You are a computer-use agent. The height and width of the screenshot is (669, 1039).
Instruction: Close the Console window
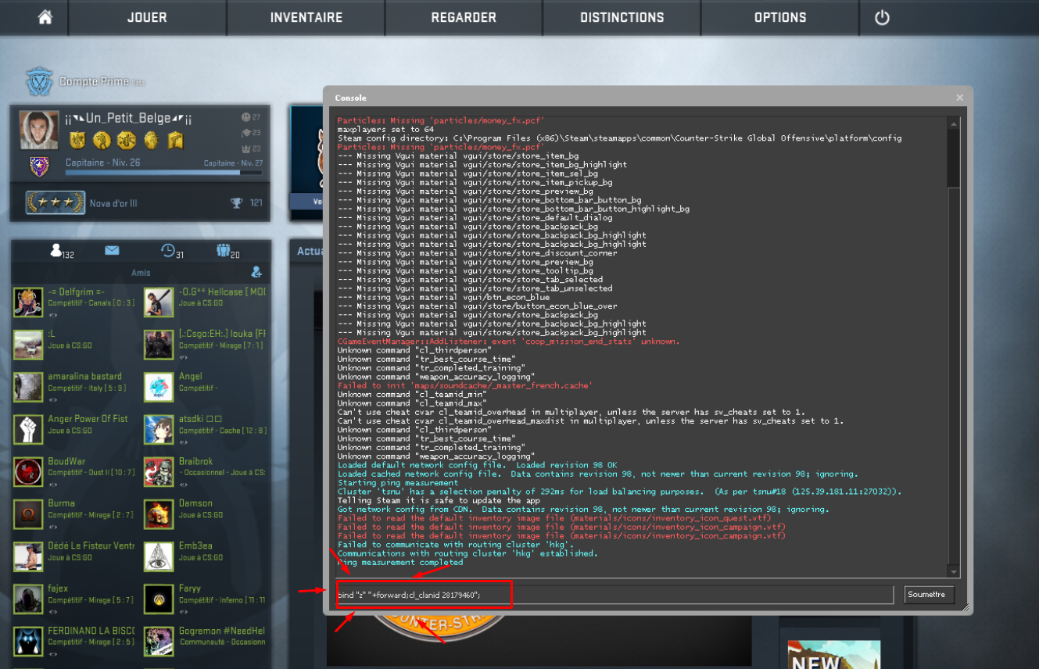pos(959,98)
